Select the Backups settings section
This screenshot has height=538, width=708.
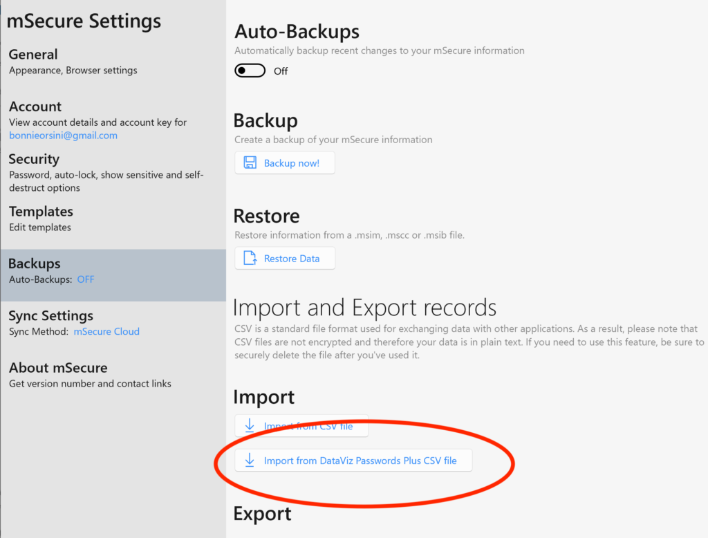(x=113, y=275)
